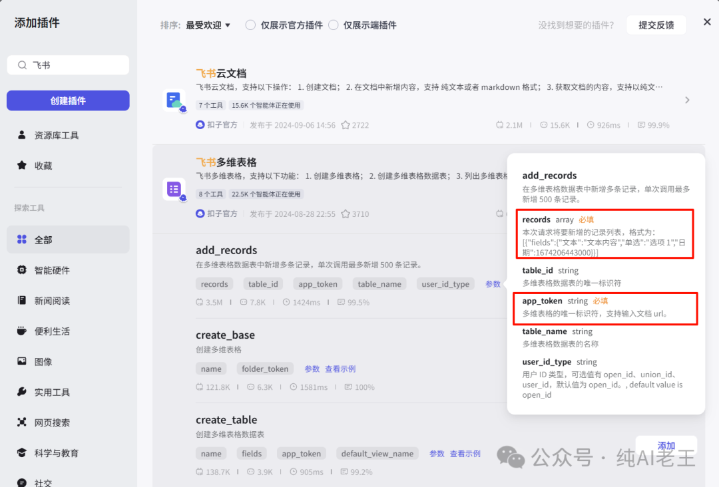The width and height of the screenshot is (719, 487).
Task: Open the 查看示例 link for create_table
Action: click(465, 454)
